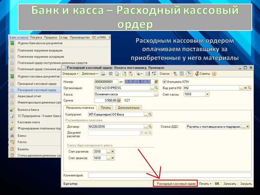Click the X clear icon in Документ расчетов field
The height and width of the screenshot is (195, 260).
click(146, 133)
